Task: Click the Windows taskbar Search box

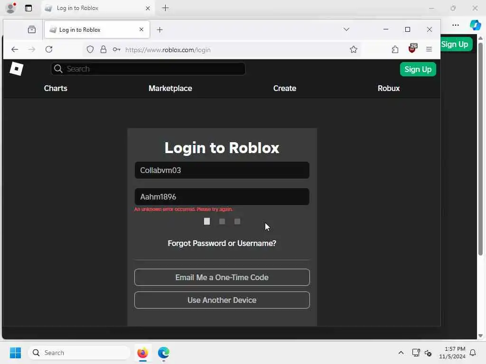Action: [79, 353]
